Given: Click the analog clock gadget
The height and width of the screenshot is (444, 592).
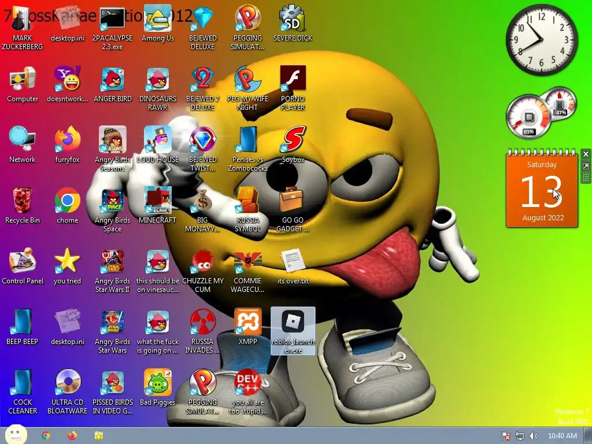Looking at the screenshot, I should click(x=541, y=40).
